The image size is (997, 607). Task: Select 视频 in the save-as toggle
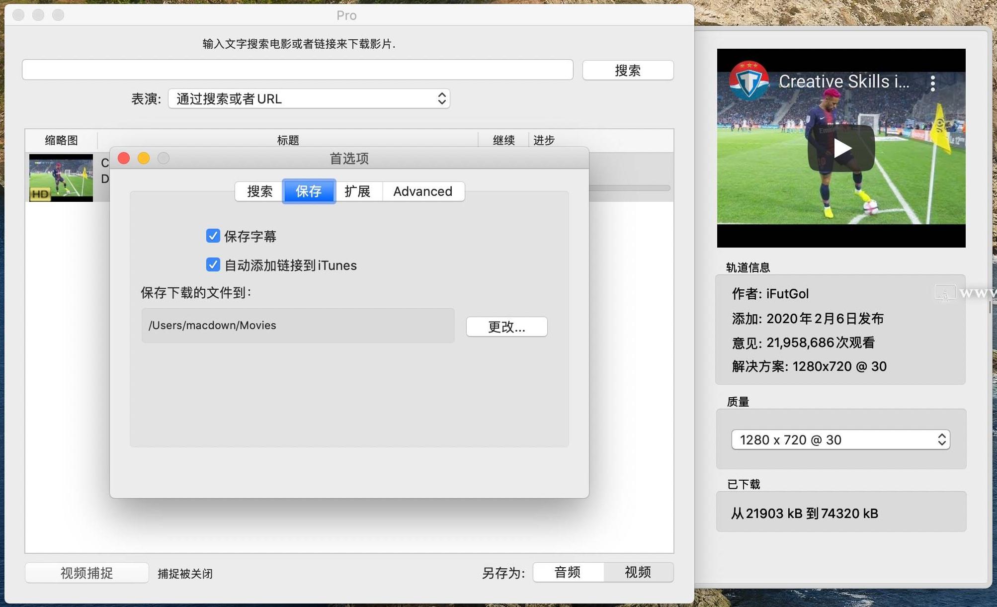(638, 572)
